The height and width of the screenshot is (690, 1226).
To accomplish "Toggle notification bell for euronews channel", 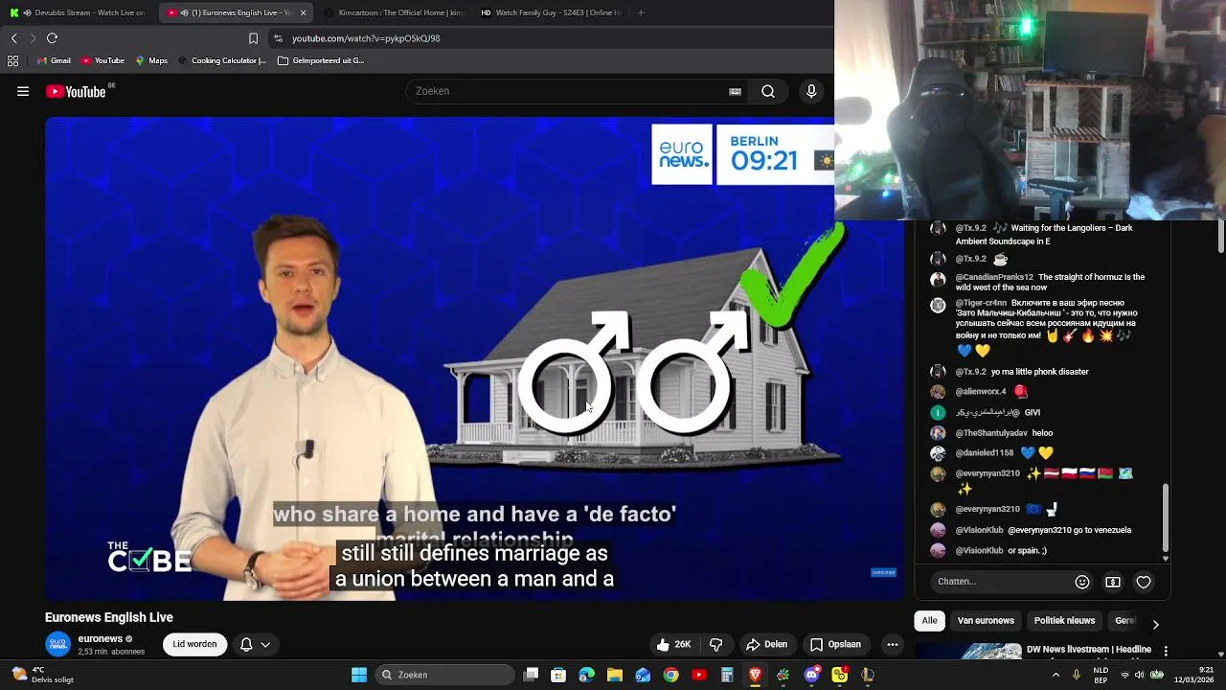I will [246, 645].
